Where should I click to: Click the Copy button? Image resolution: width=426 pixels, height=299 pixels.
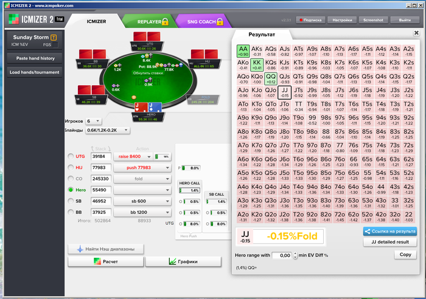coord(405,255)
